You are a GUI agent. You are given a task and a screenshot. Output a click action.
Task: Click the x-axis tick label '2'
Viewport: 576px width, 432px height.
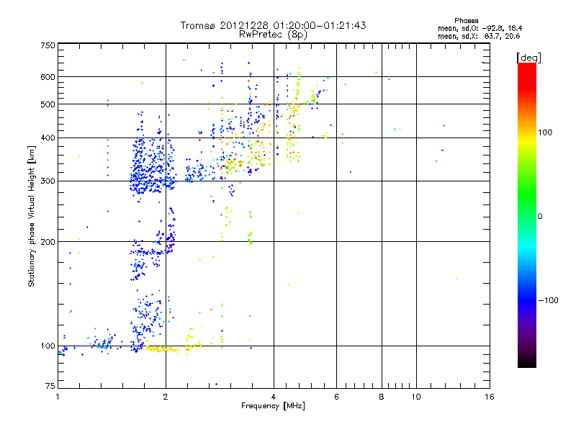click(166, 397)
